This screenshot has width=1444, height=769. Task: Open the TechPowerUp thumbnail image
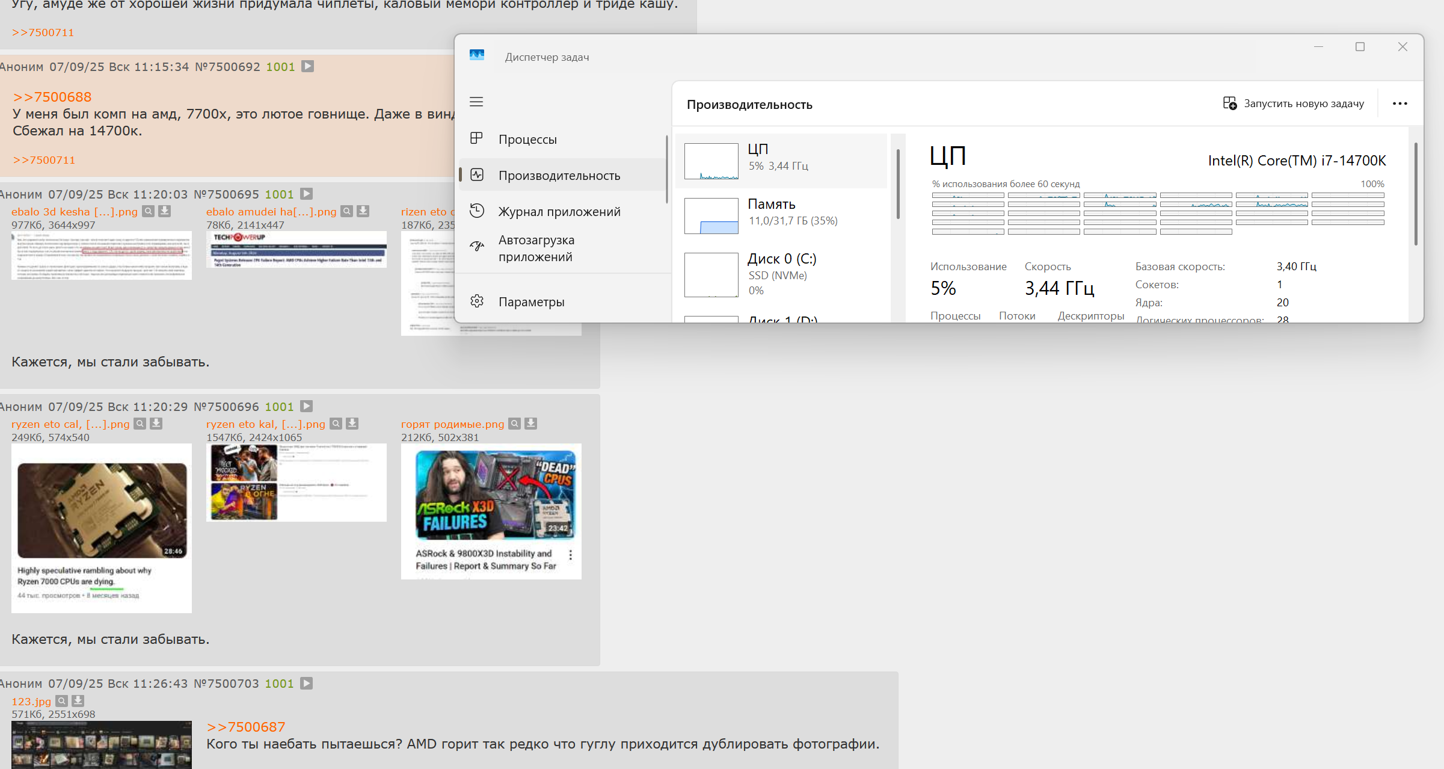click(x=296, y=250)
